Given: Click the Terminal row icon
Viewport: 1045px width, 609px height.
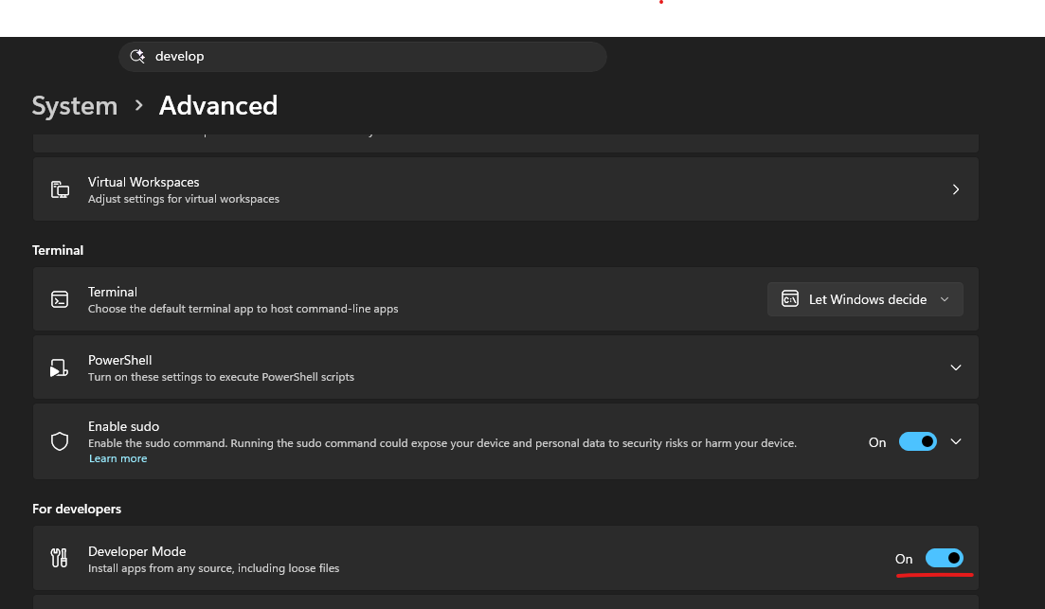Looking at the screenshot, I should tap(60, 299).
